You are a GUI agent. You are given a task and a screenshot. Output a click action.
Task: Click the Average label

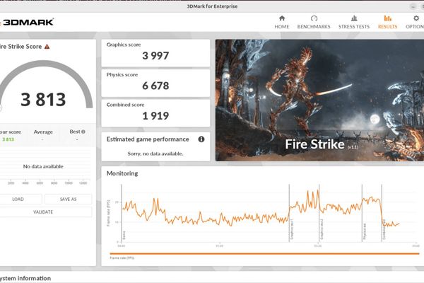click(43, 132)
